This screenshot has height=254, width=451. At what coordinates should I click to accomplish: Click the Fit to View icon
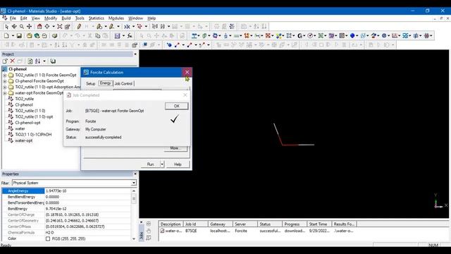click(59, 27)
